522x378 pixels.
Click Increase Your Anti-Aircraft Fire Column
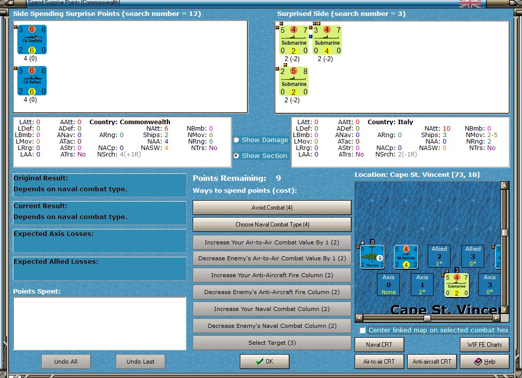pos(272,275)
